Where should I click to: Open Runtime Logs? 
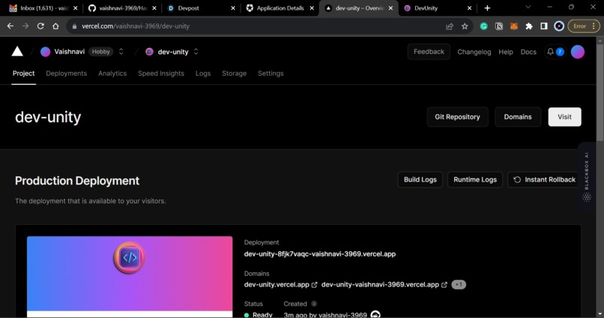click(x=475, y=179)
